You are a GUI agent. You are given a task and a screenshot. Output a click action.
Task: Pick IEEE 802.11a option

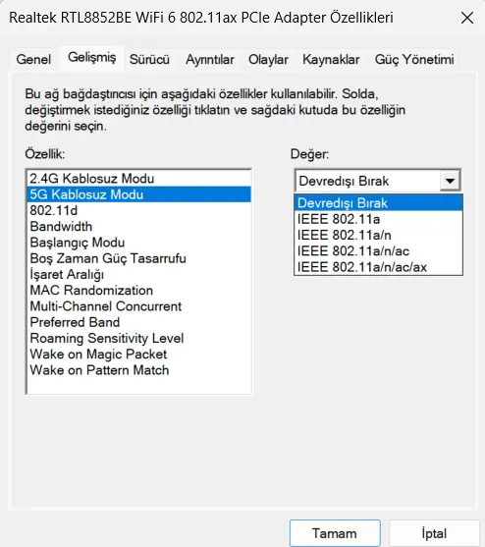378,219
